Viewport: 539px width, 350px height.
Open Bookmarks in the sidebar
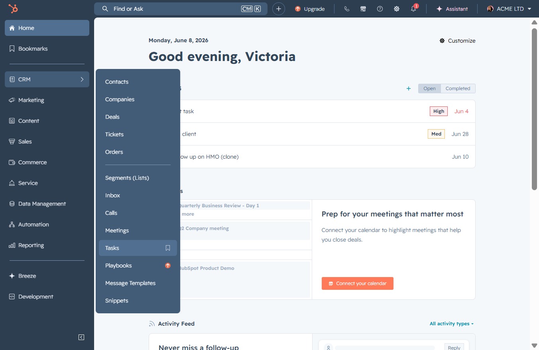point(47,49)
